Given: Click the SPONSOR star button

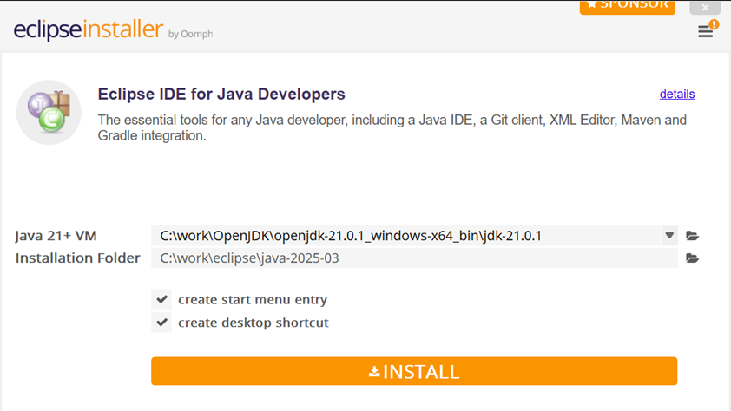Looking at the screenshot, I should (x=628, y=7).
